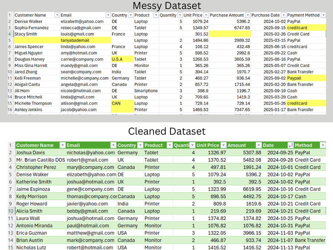This screenshot has height=250, width=333.
Task: Select 'India' country cell in Roger Howard row
Action: point(130,204)
